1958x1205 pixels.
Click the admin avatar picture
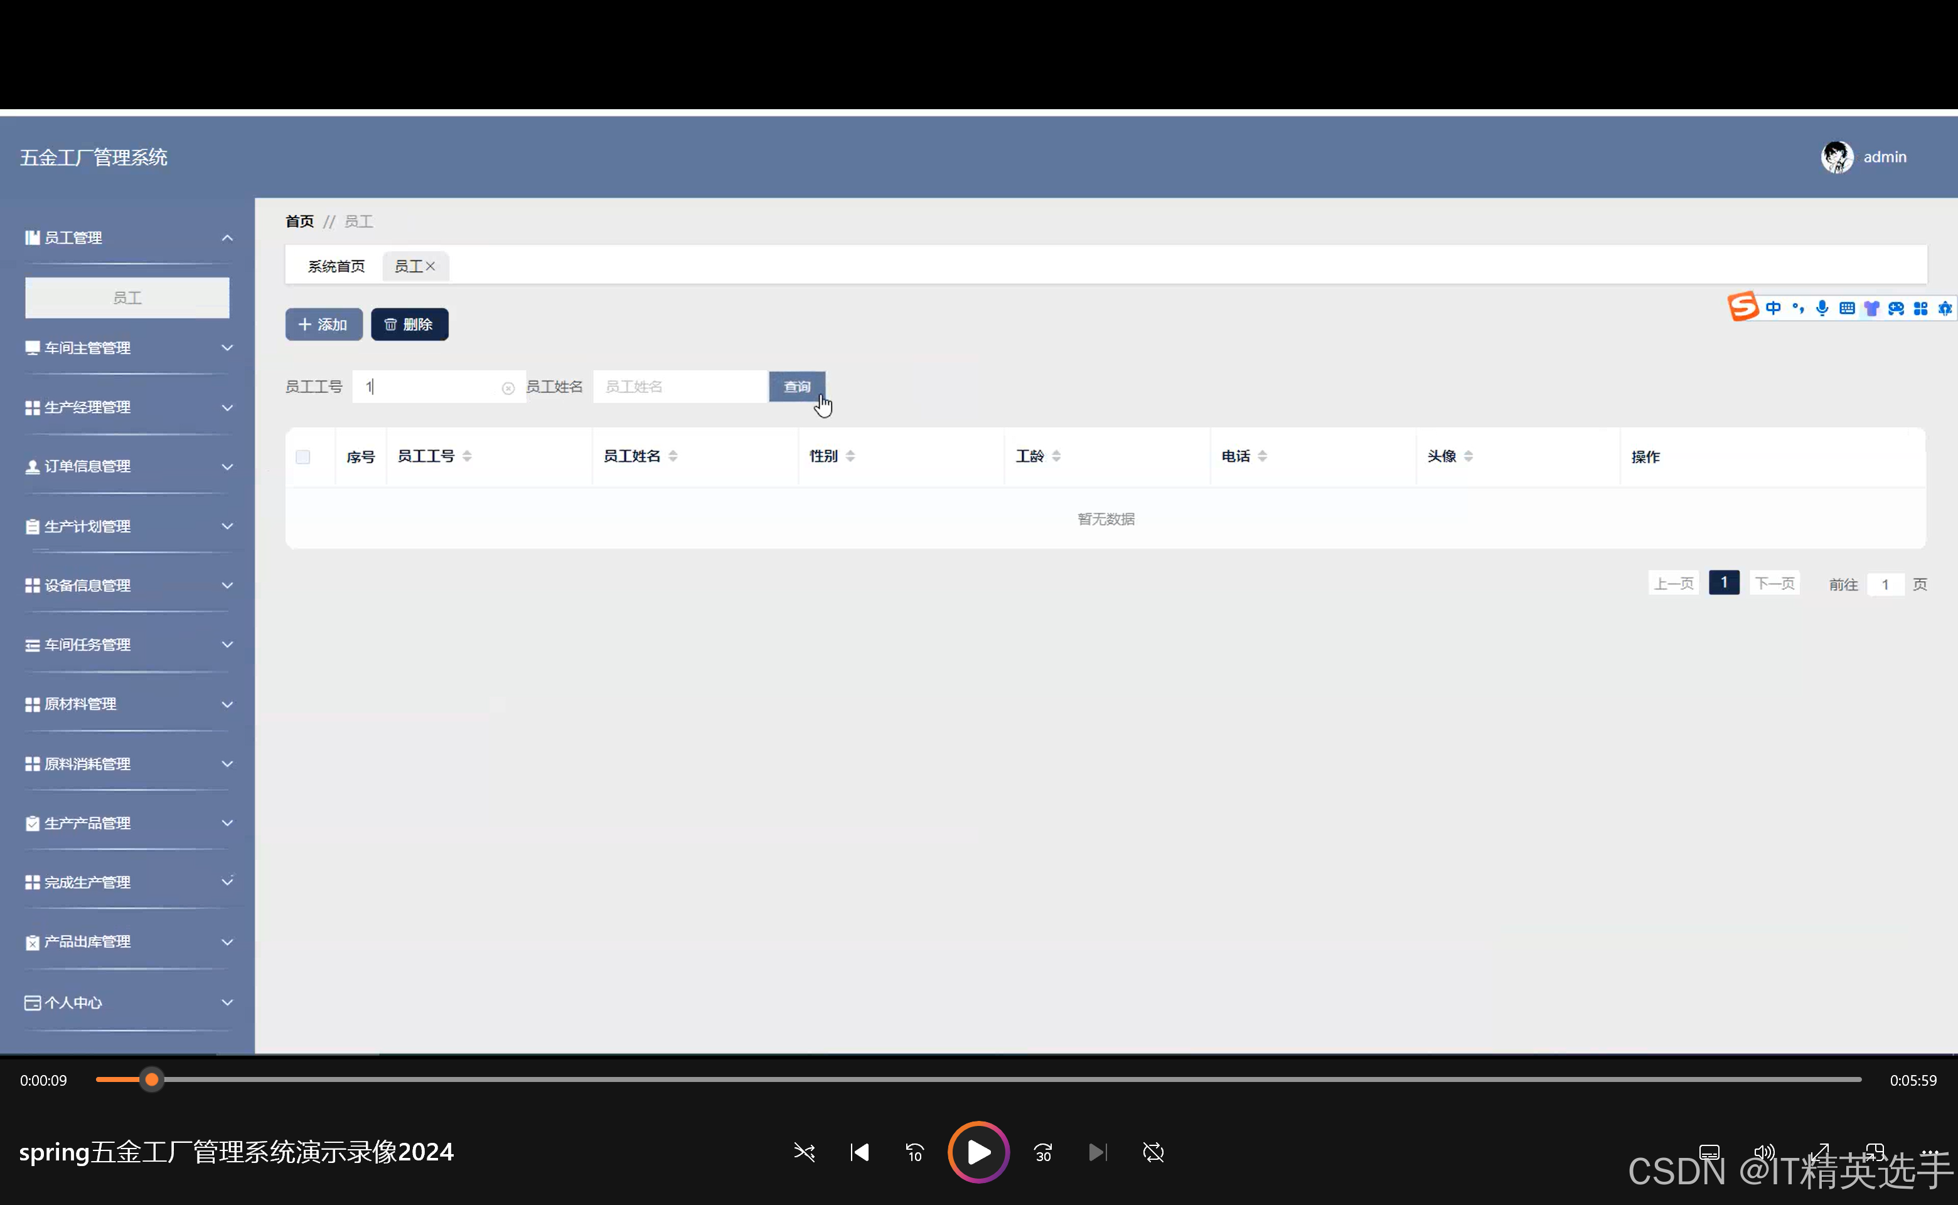pyautogui.click(x=1837, y=157)
